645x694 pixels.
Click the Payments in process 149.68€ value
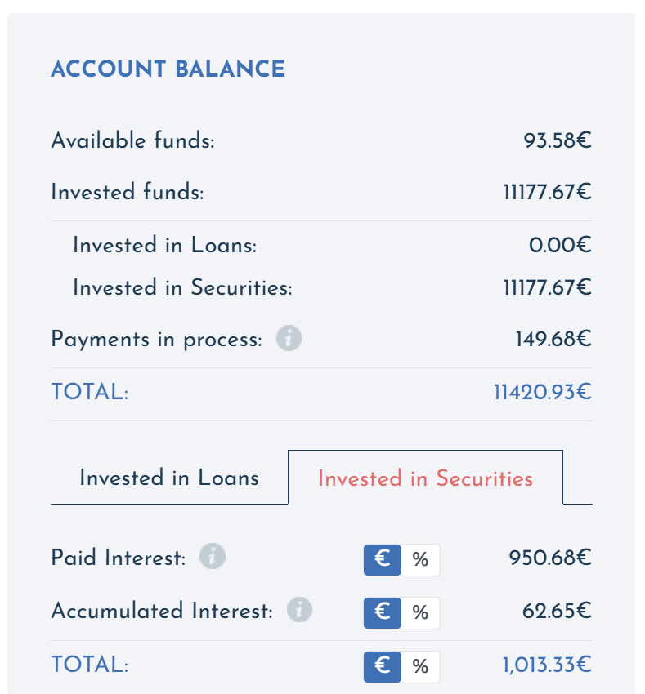[553, 340]
